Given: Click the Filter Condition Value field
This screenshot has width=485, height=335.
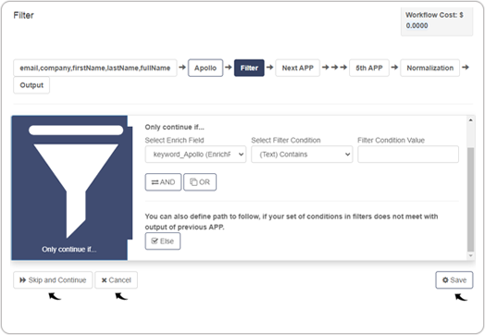Looking at the screenshot, I should click(x=408, y=155).
